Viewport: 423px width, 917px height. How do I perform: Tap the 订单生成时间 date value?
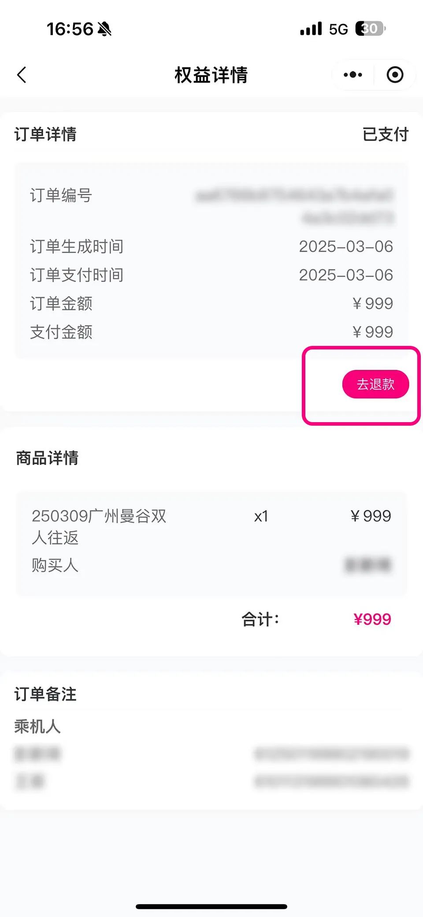[346, 246]
